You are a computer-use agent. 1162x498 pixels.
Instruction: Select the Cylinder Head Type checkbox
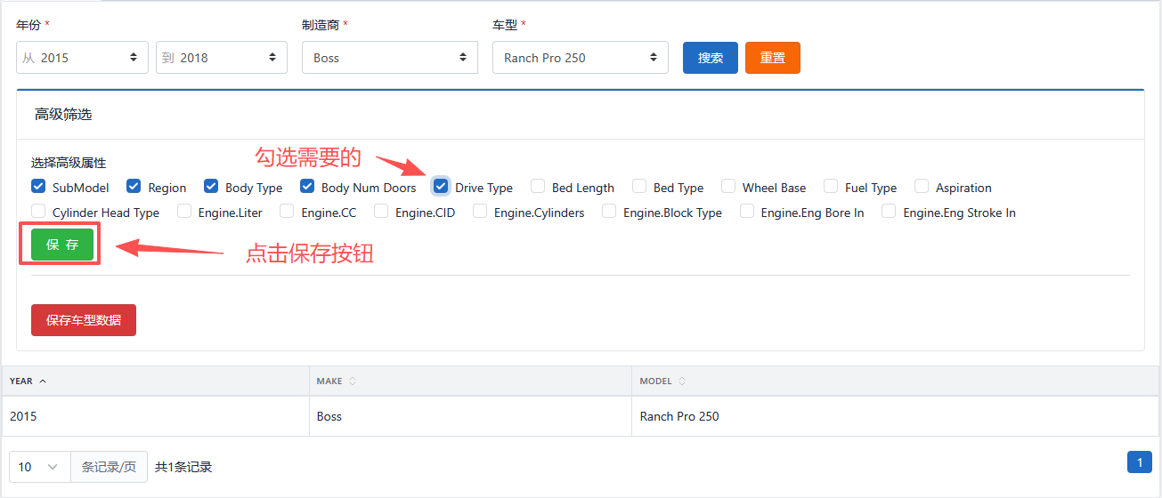click(38, 212)
